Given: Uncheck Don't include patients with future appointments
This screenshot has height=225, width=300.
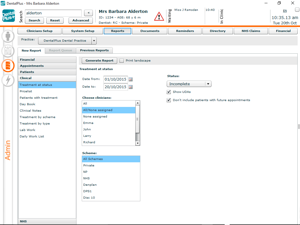Looking at the screenshot, I should (169, 100).
